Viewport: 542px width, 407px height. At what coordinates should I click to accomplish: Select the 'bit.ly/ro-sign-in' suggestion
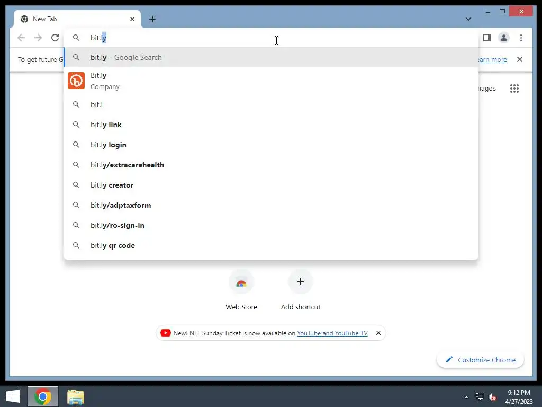tap(272, 225)
